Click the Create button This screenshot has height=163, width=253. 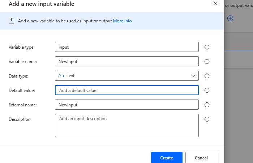[x=167, y=158]
